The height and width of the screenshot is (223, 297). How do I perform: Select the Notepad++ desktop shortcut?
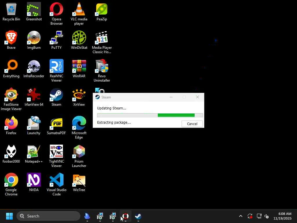(x=34, y=154)
